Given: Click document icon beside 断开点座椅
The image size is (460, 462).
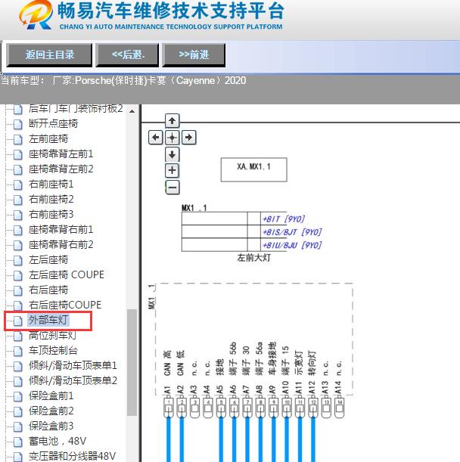Looking at the screenshot, I should pos(18,124).
